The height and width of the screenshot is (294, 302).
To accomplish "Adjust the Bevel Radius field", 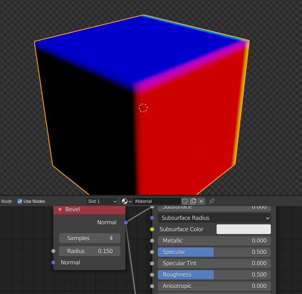I will 89,251.
